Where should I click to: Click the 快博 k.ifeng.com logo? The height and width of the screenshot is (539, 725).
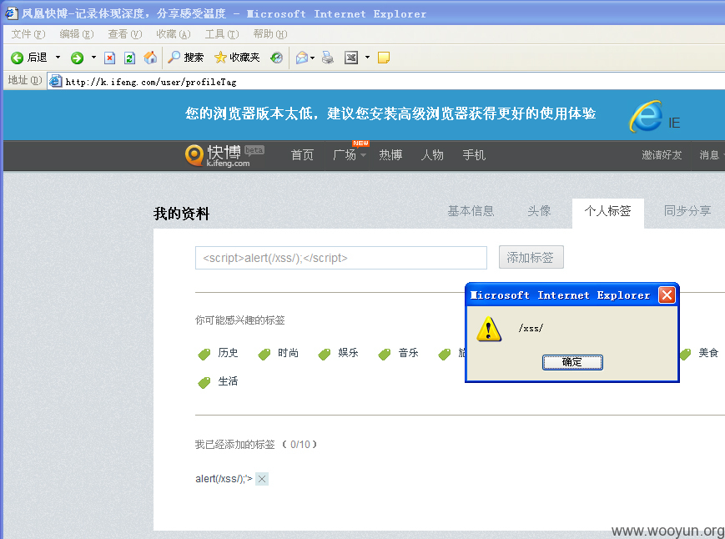pyautogui.click(x=224, y=155)
